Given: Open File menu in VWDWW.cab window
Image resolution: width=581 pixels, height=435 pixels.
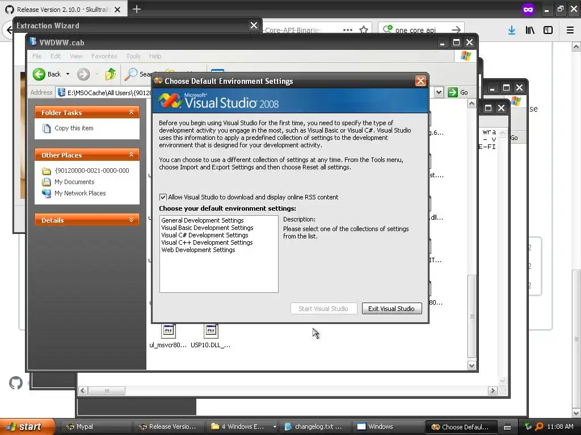Looking at the screenshot, I should point(37,56).
